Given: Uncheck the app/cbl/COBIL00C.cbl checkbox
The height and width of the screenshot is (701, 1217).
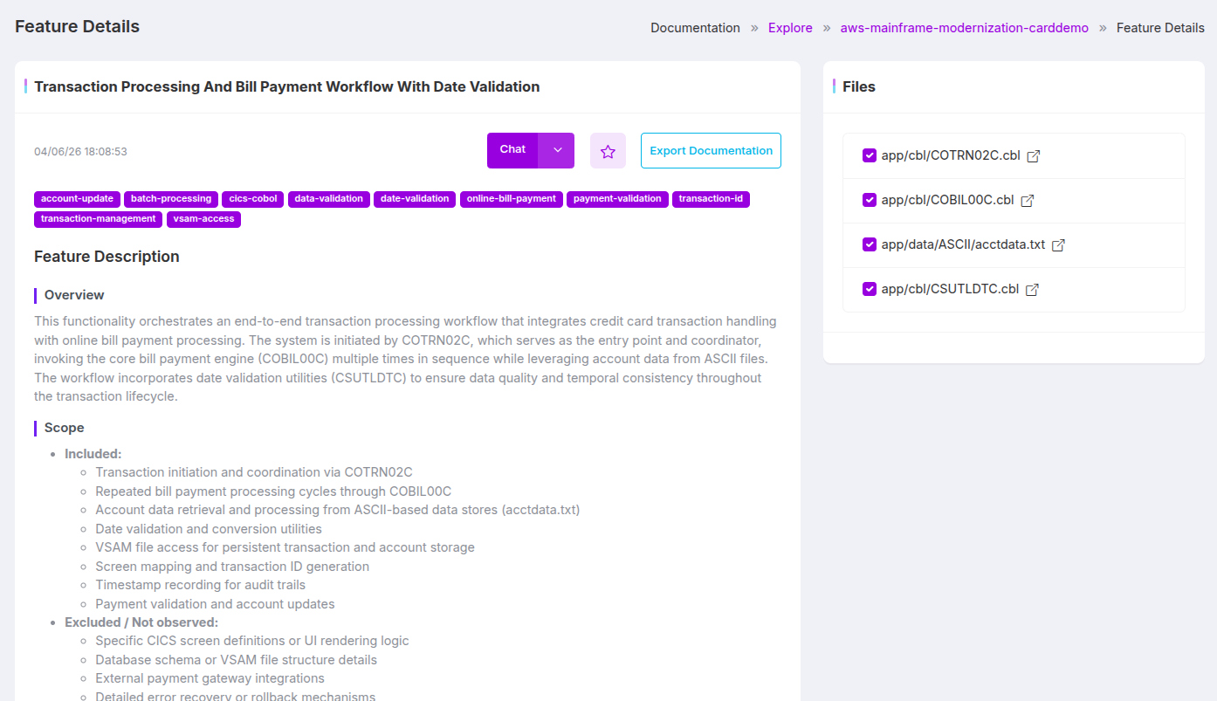Looking at the screenshot, I should [x=869, y=200].
